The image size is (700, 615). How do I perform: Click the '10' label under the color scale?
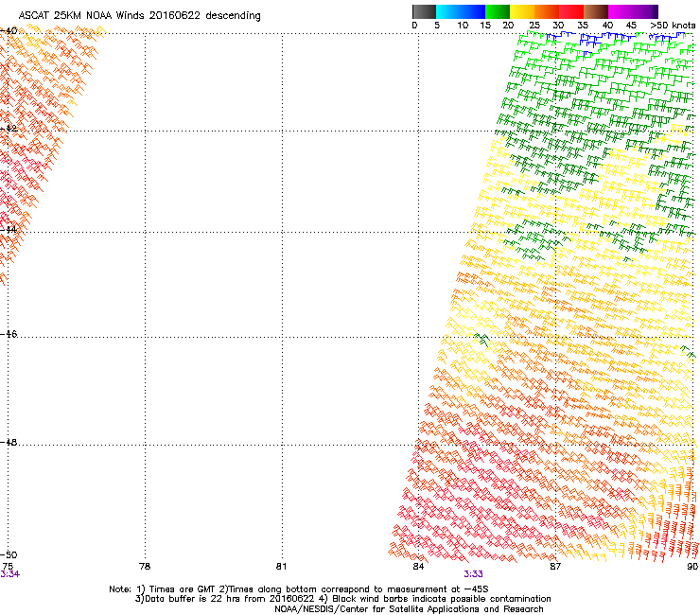pos(463,26)
